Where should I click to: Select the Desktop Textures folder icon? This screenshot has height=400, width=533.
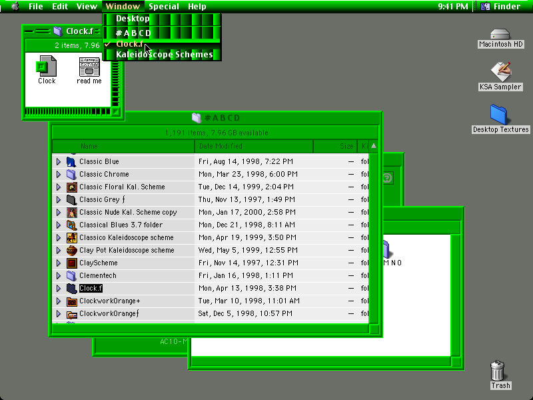(x=499, y=115)
